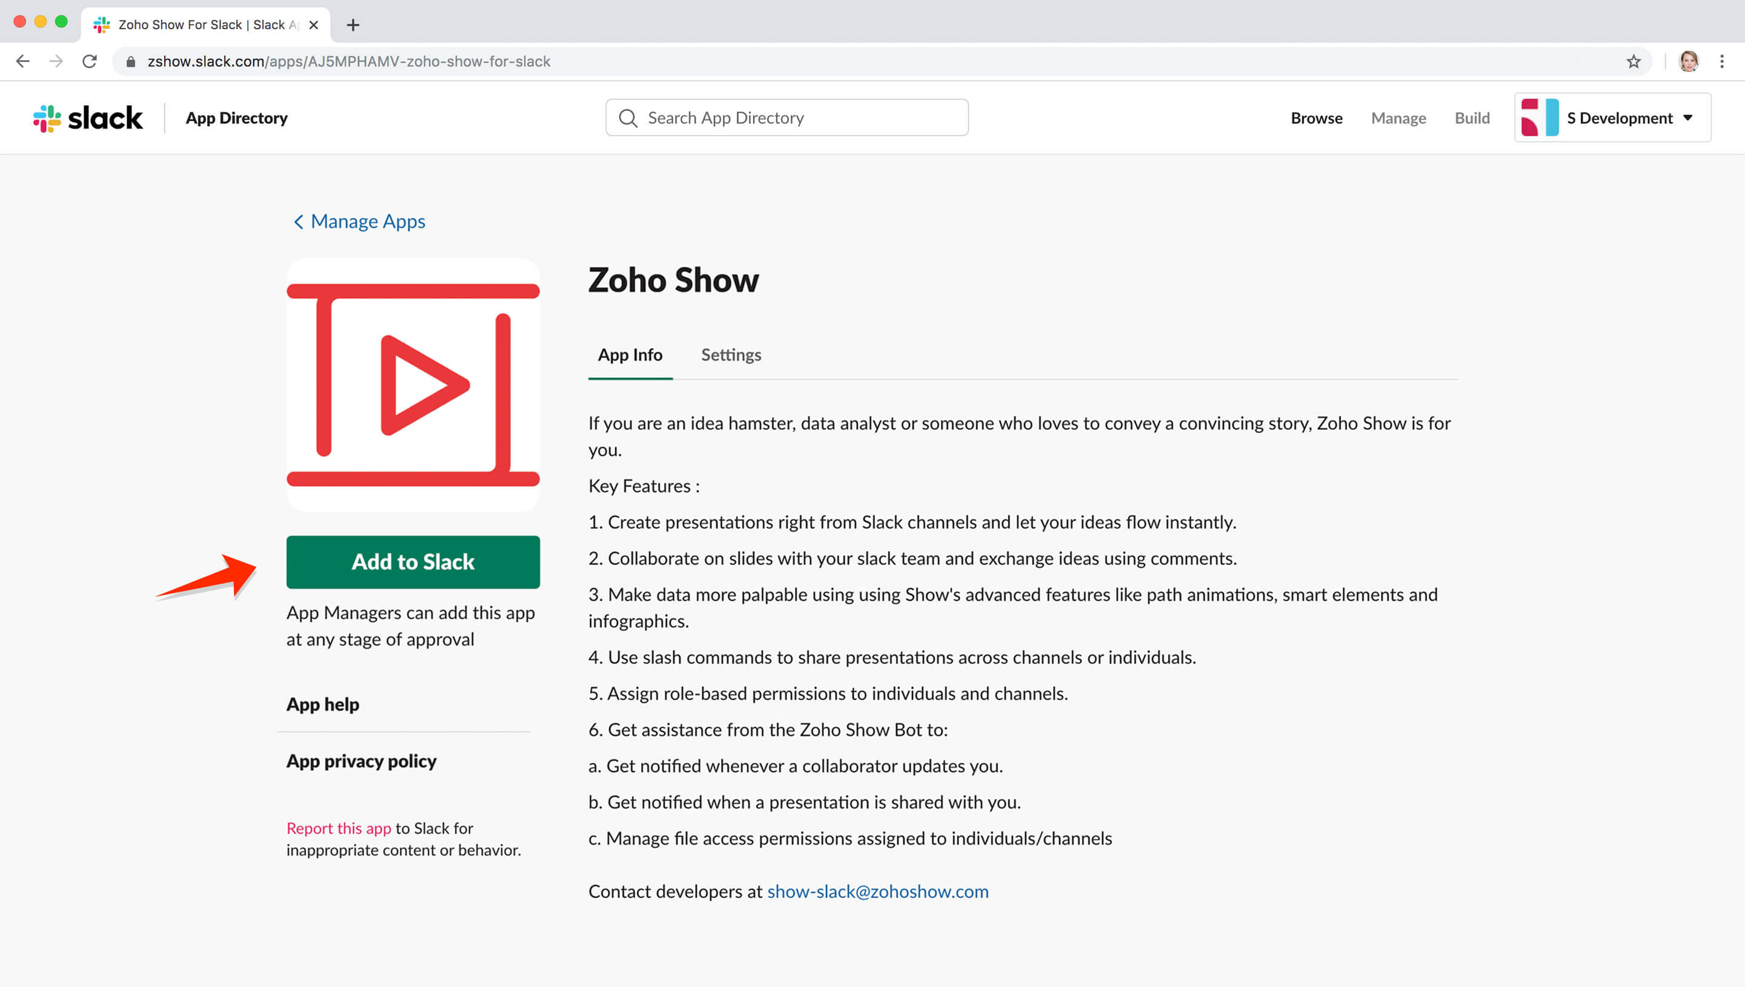Image resolution: width=1745 pixels, height=987 pixels.
Task: Reload the page with refresh icon
Action: (90, 61)
